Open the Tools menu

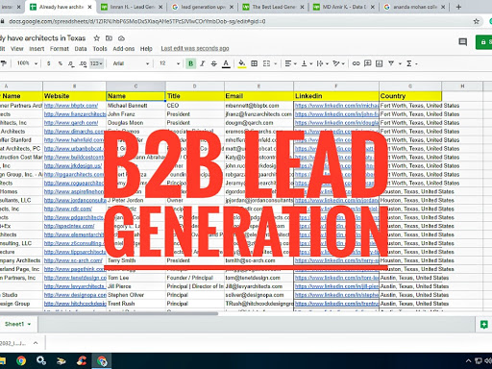click(x=100, y=49)
